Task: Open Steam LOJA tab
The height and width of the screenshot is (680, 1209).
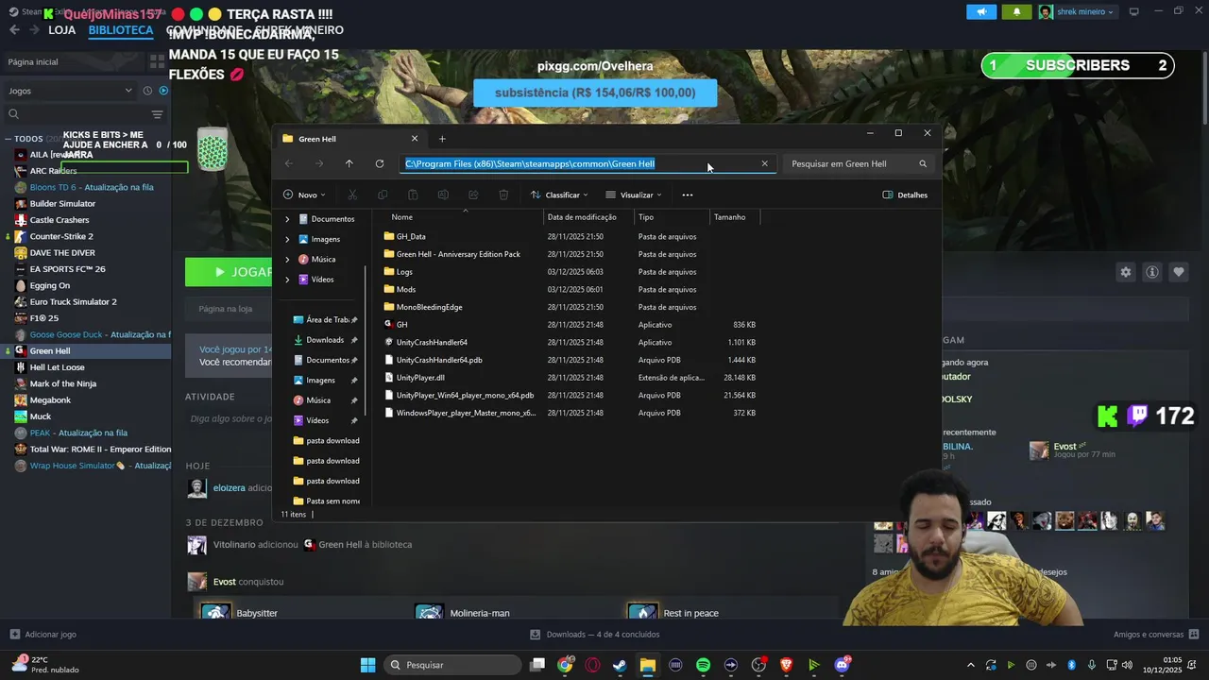Action: (x=61, y=30)
